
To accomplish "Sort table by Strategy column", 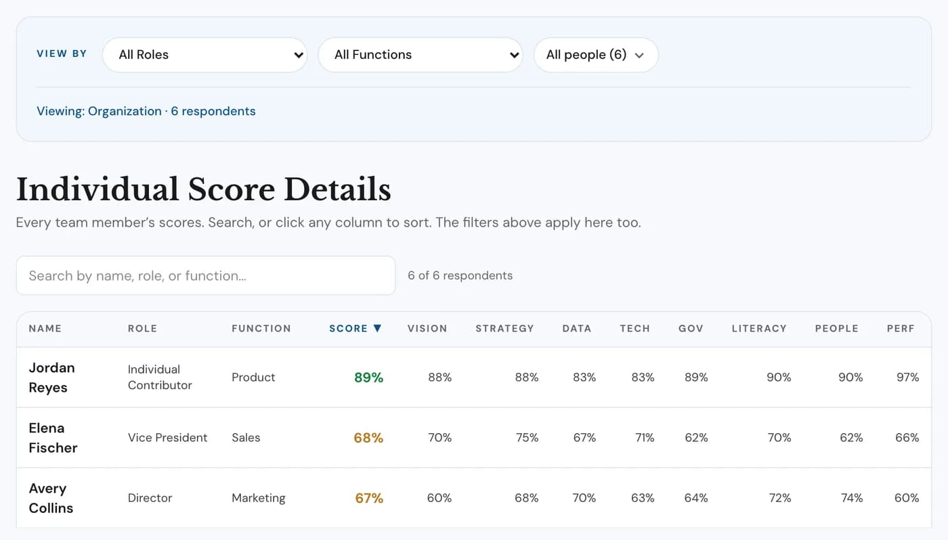I will [x=504, y=328].
